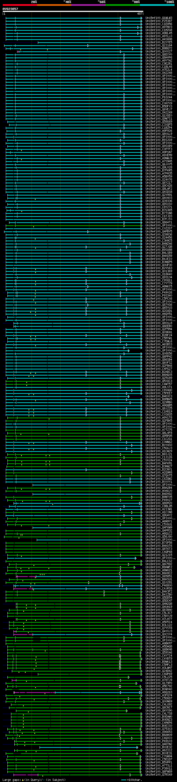Click the purple ~60% identity legend bar

coord(89,5)
